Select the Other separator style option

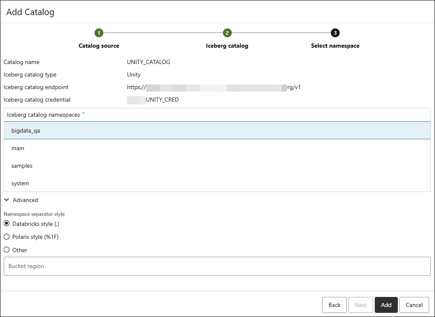pos(7,250)
